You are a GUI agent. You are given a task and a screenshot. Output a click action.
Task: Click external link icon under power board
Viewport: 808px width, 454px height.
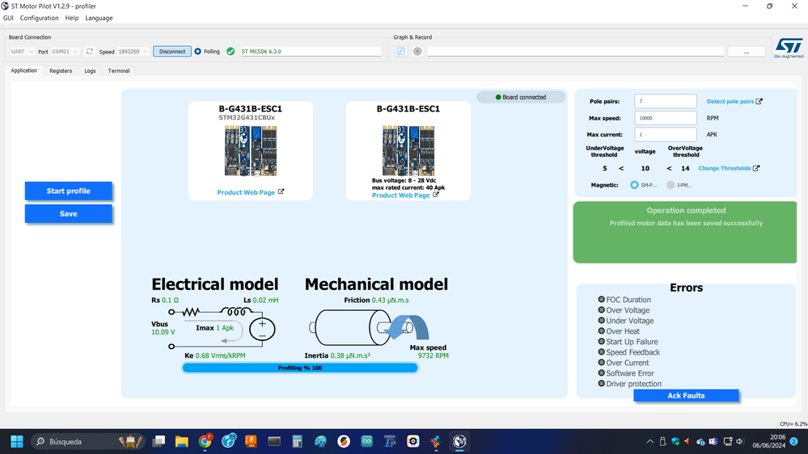coord(435,195)
